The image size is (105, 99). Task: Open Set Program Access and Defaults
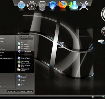tap(24, 62)
